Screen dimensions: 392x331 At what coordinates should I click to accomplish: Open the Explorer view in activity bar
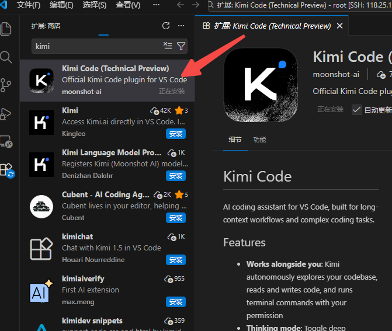tap(6, 29)
